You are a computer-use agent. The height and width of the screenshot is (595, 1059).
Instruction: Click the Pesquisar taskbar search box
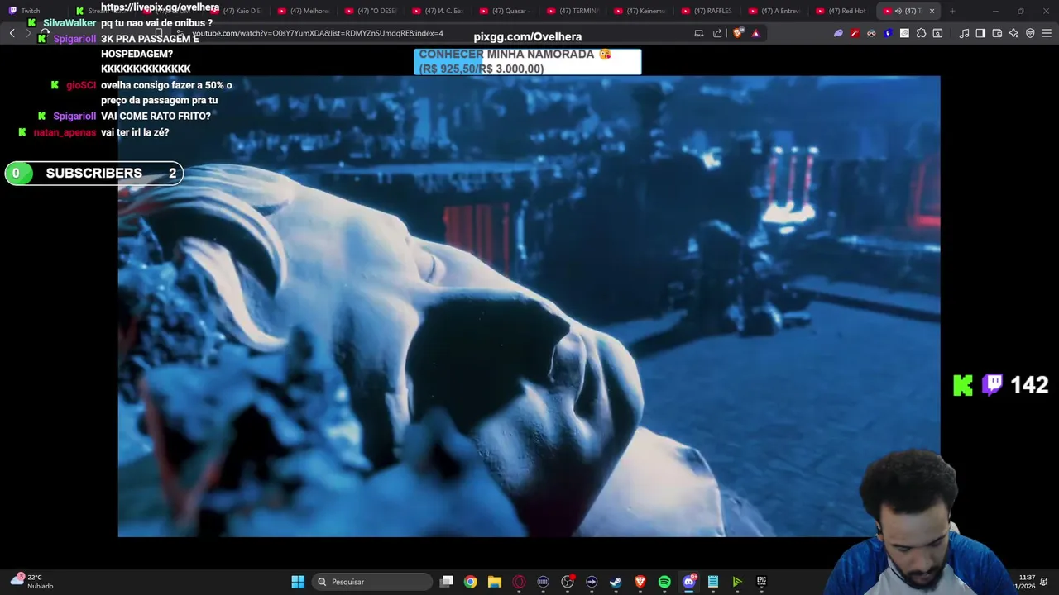point(373,582)
